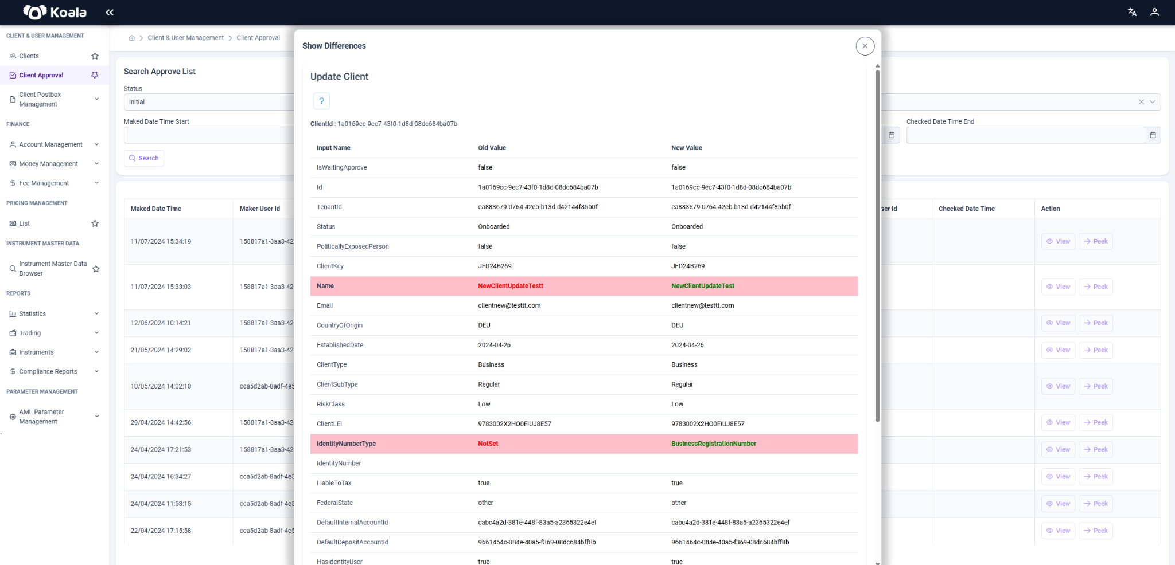Peek the 12/06/2024 10:14:21 row
This screenshot has width=1175, height=565.
[1095, 323]
